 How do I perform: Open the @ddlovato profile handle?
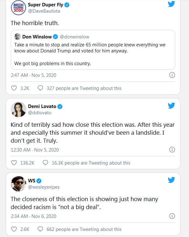40,113
